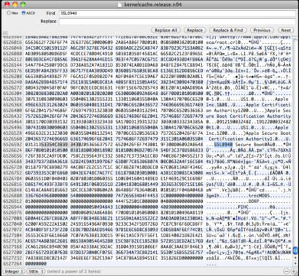Click the highlighted SSL8940 text in ASCII column
Image resolution: width=299 pixels, height=276 pixels.
tap(223, 145)
